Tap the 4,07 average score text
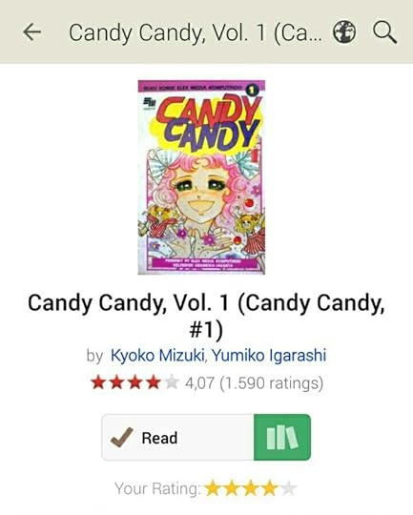 click(199, 383)
